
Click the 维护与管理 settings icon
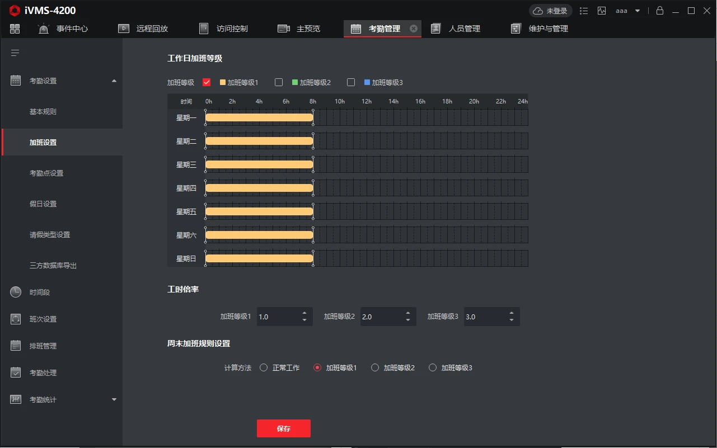tap(516, 29)
